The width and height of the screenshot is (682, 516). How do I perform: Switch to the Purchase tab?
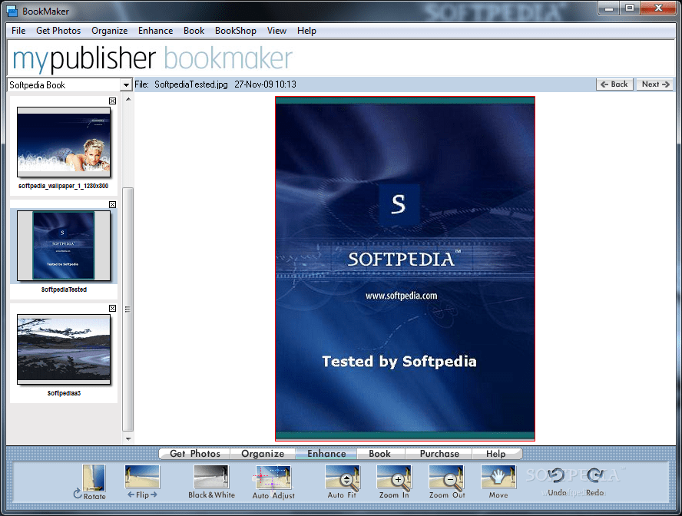439,454
